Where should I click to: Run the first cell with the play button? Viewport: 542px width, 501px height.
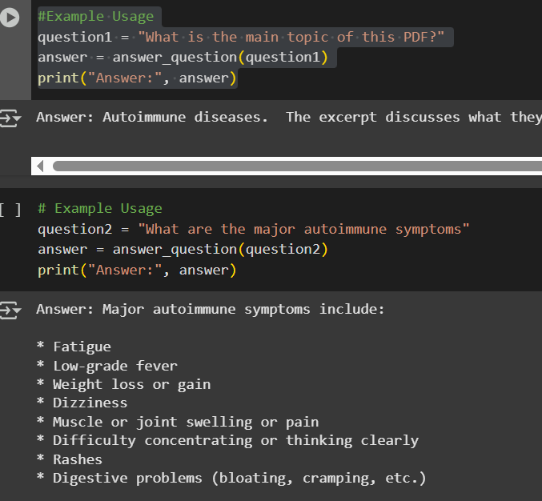click(10, 18)
